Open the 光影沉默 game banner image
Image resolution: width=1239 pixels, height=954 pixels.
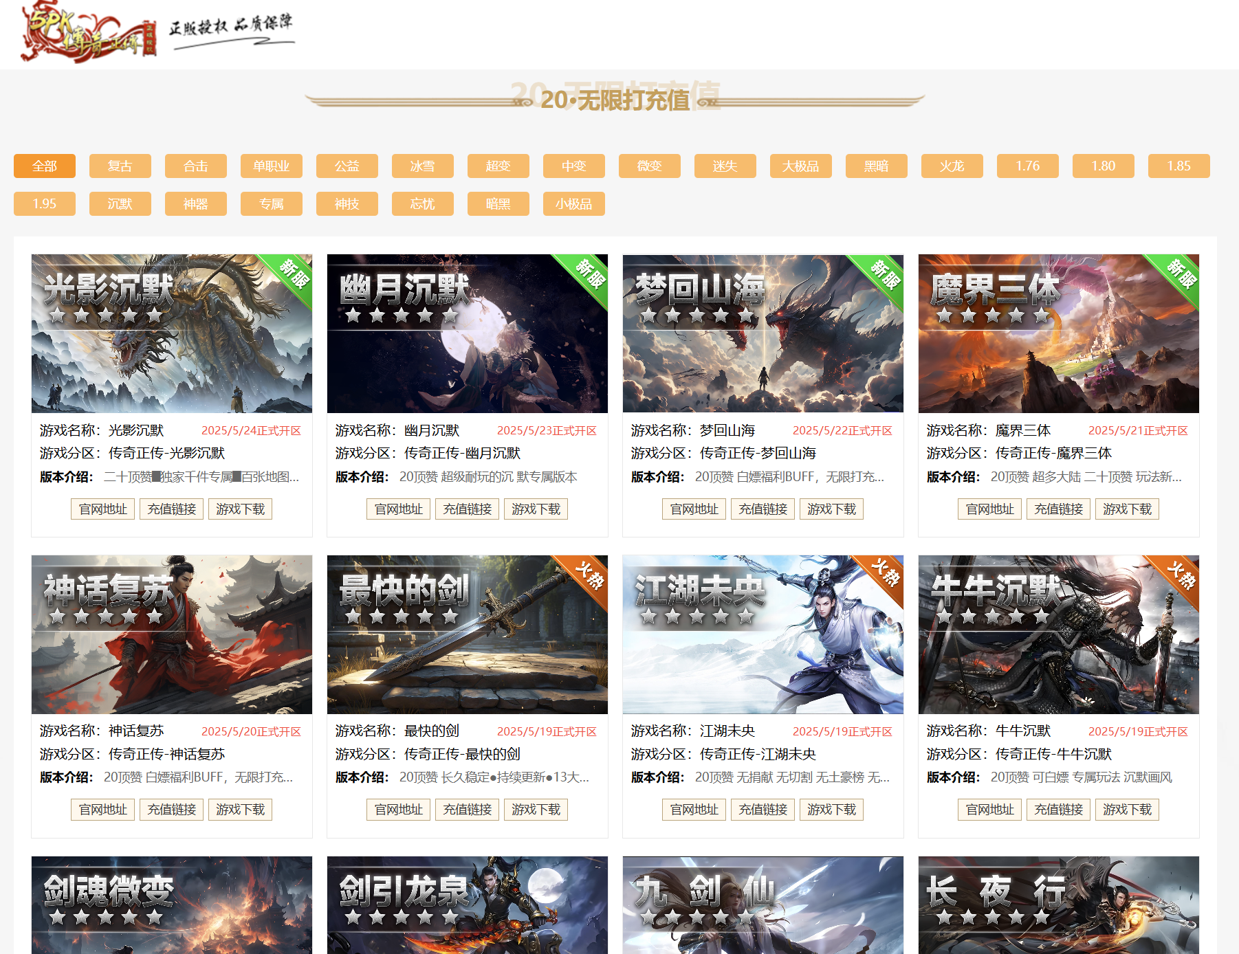pyautogui.click(x=172, y=333)
